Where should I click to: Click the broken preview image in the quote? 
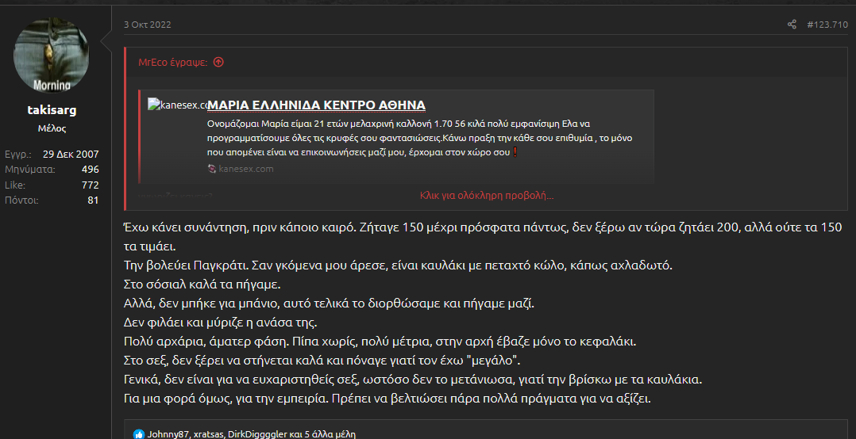(177, 105)
